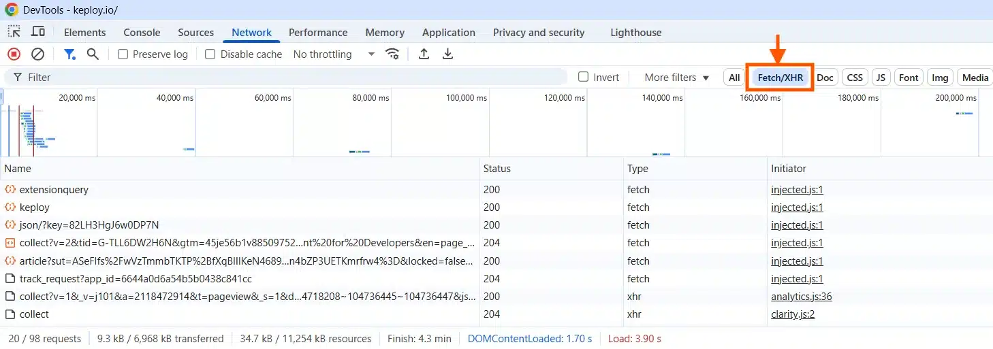Image resolution: width=993 pixels, height=349 pixels.
Task: Open the Console tab
Action: point(142,32)
